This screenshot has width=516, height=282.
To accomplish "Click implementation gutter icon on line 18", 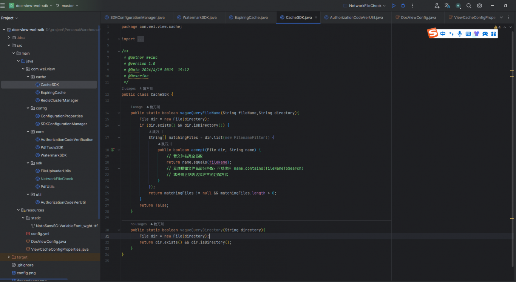I will pos(113,150).
